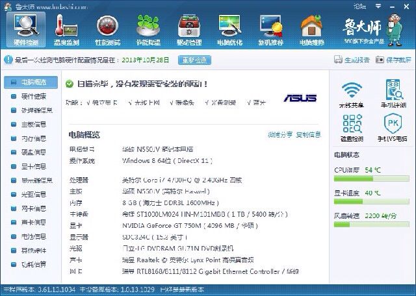Click the 蓝牙 feature check

(257, 103)
